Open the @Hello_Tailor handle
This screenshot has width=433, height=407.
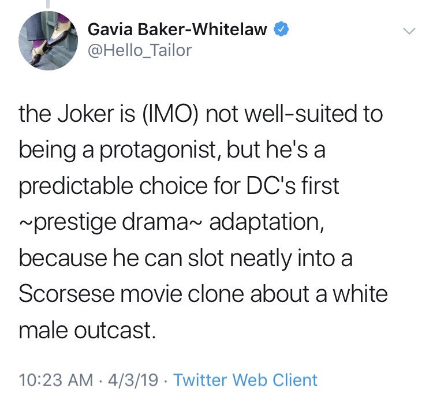140,50
